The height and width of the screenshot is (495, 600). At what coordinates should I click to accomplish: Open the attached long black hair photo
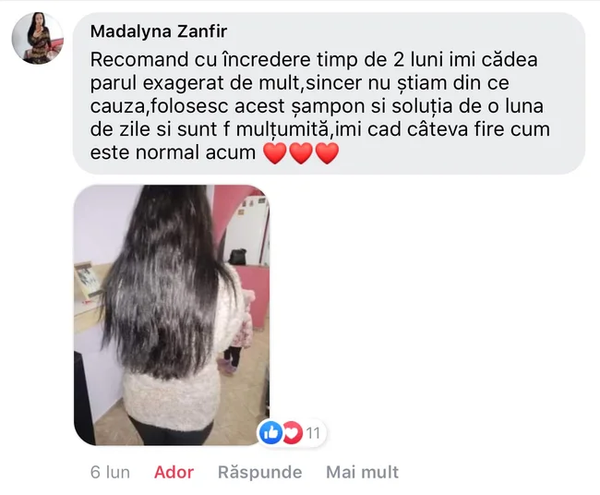click(172, 315)
